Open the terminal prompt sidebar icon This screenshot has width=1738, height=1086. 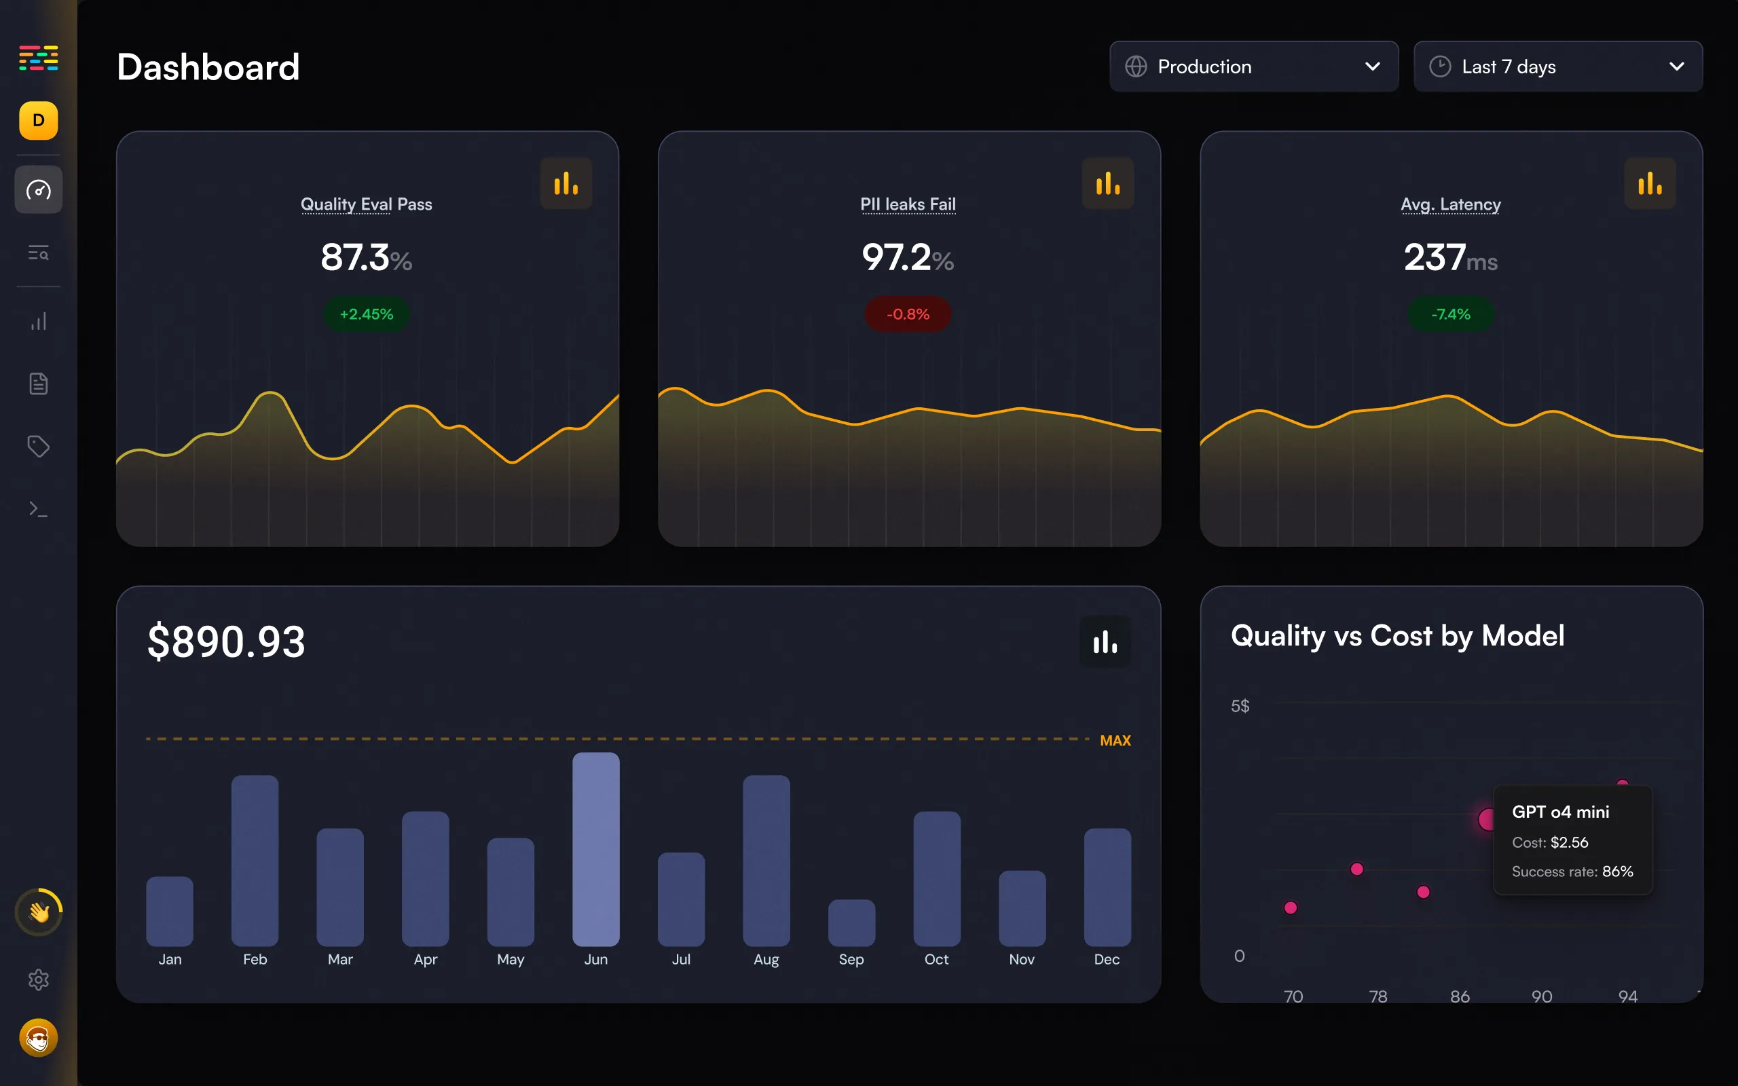click(39, 509)
